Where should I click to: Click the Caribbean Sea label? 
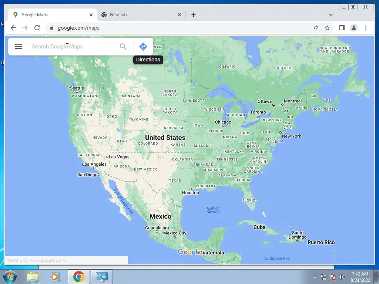[276, 258]
